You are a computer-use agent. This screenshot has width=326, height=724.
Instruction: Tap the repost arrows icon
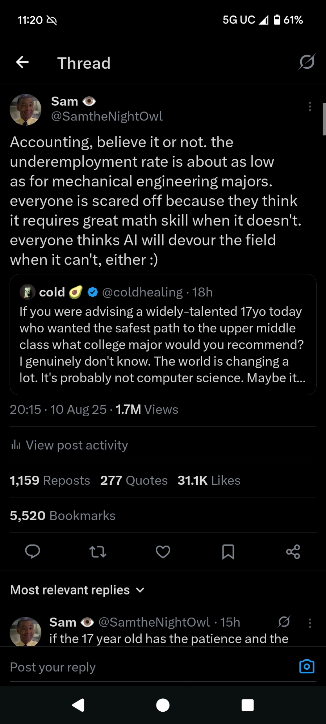[x=98, y=552]
